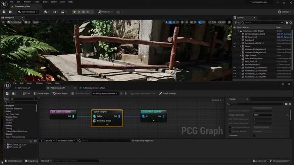This screenshot has height=165, width=294.
Task: Open the No pins dropdown in attributes panel
Action: coord(50,141)
